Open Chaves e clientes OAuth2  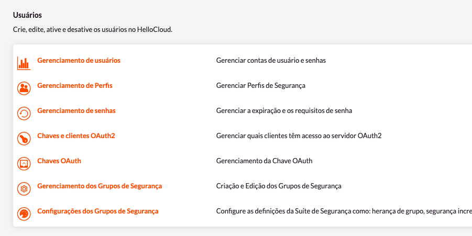[x=76, y=136]
